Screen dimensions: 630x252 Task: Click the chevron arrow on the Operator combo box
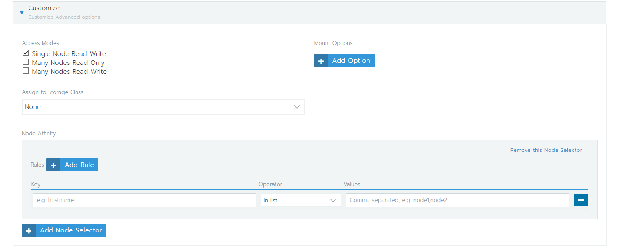(333, 200)
